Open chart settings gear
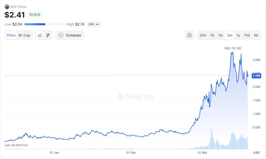 [190, 35]
